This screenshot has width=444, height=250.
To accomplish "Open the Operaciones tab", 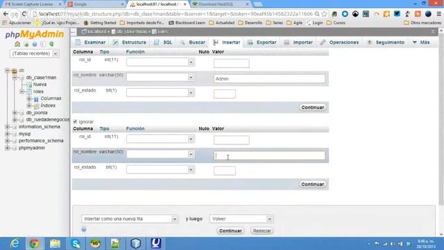I will point(339,42).
